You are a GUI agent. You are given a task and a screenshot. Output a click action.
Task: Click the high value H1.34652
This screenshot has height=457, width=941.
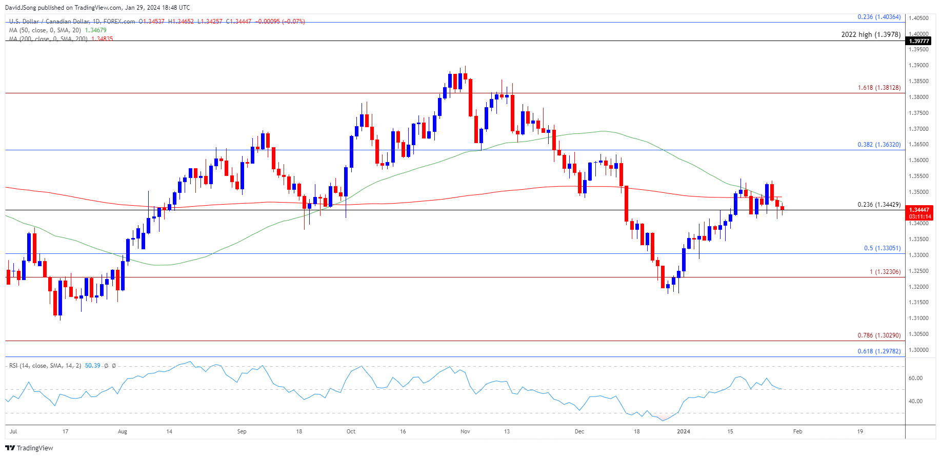(181, 22)
